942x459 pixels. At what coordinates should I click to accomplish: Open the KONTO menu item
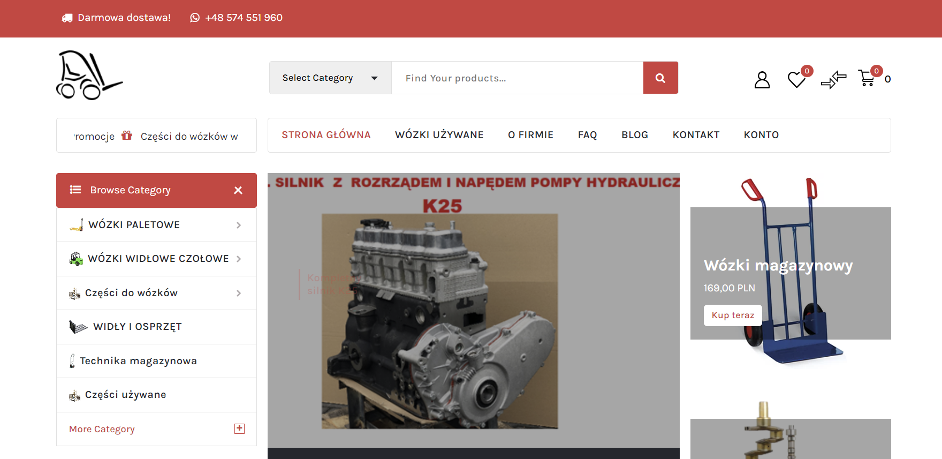pyautogui.click(x=761, y=135)
